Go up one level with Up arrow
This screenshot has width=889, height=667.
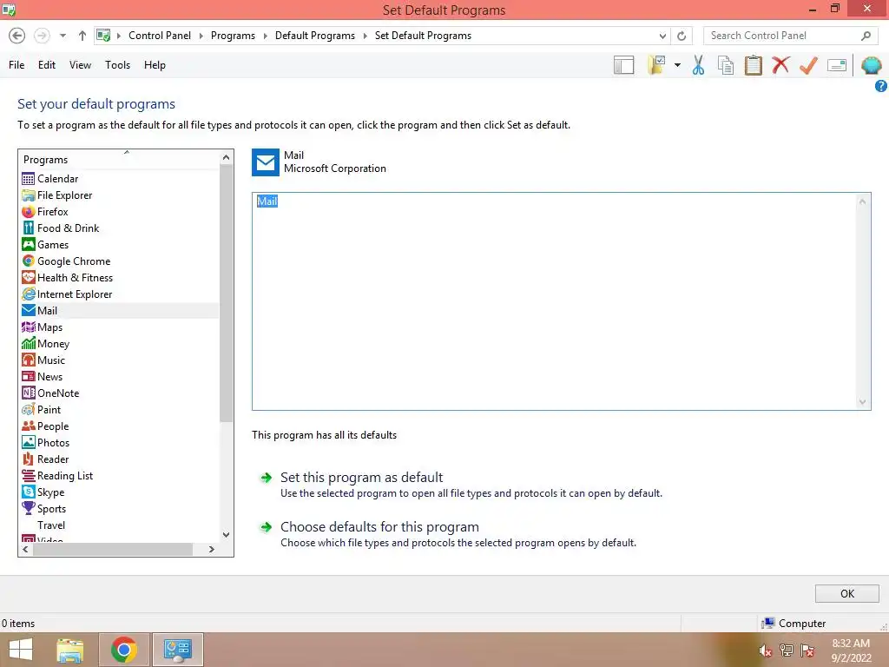[82, 36]
